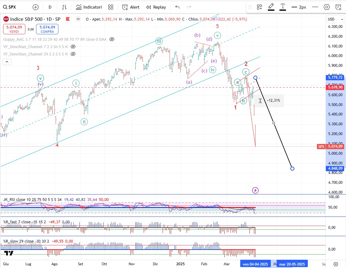Open time axis settings gear icon
The width and height of the screenshot is (346, 268).
tap(336, 264)
